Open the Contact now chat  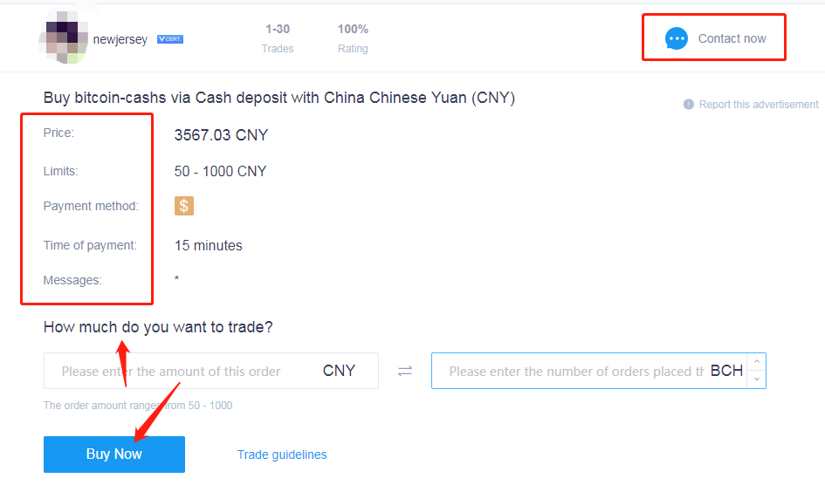coord(714,38)
